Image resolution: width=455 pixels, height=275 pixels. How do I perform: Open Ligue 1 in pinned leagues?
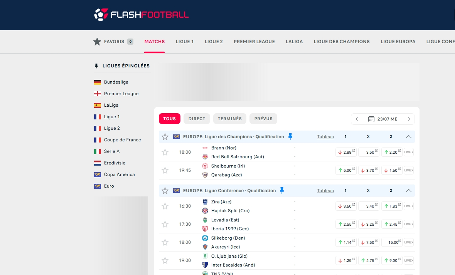112,117
